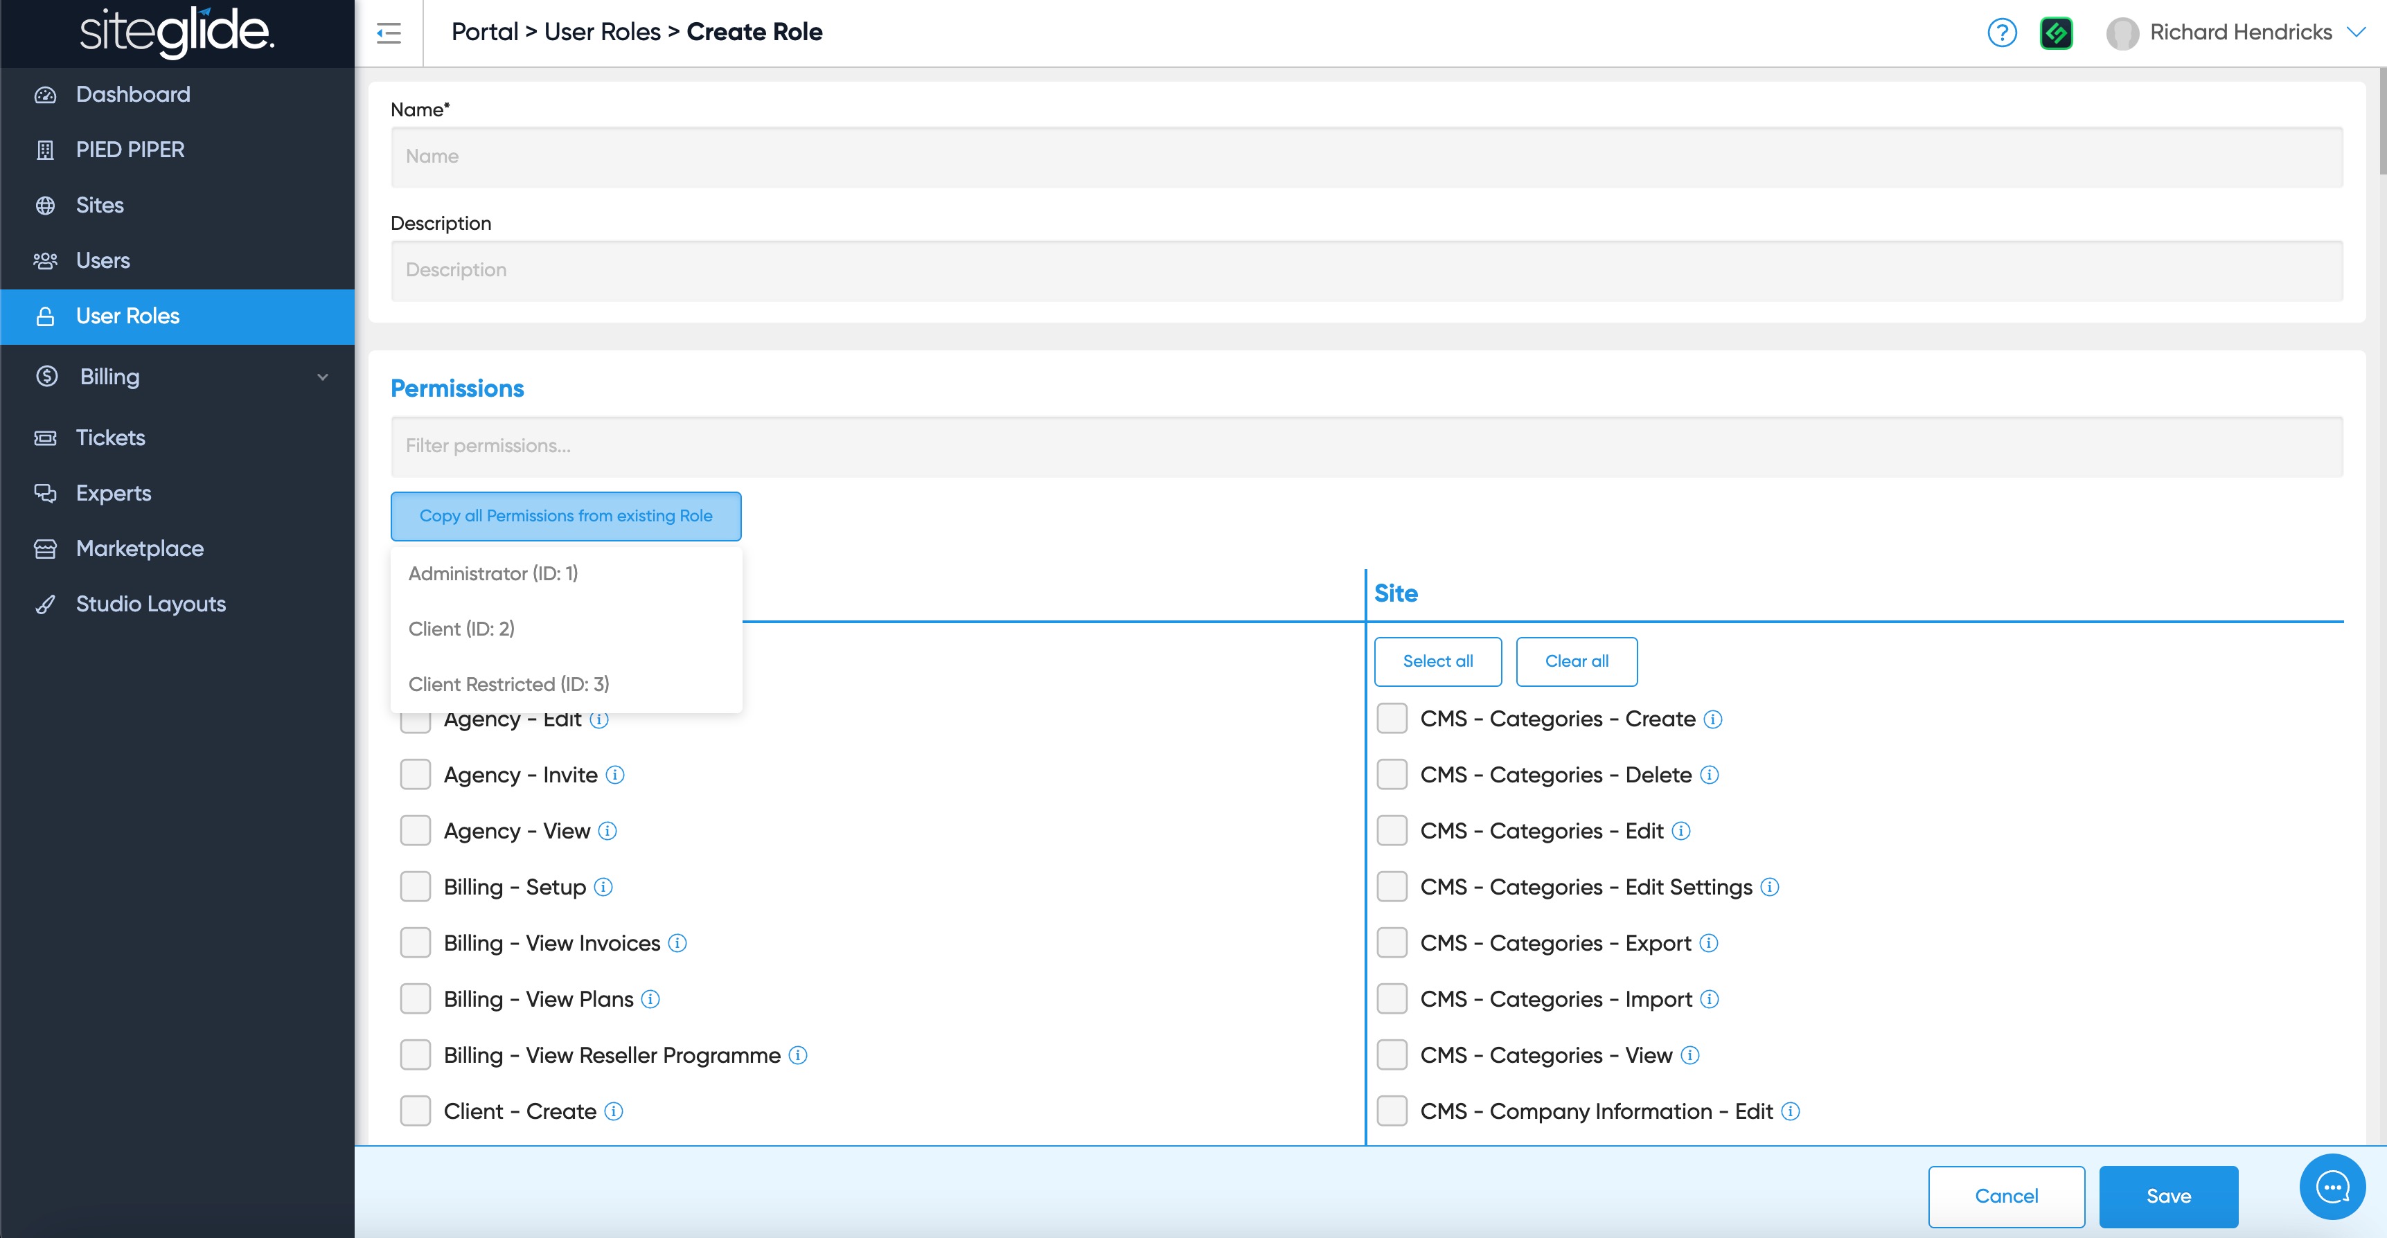Image resolution: width=2387 pixels, height=1238 pixels.
Task: Click info icon next to Agency - Invite
Action: pos(615,775)
